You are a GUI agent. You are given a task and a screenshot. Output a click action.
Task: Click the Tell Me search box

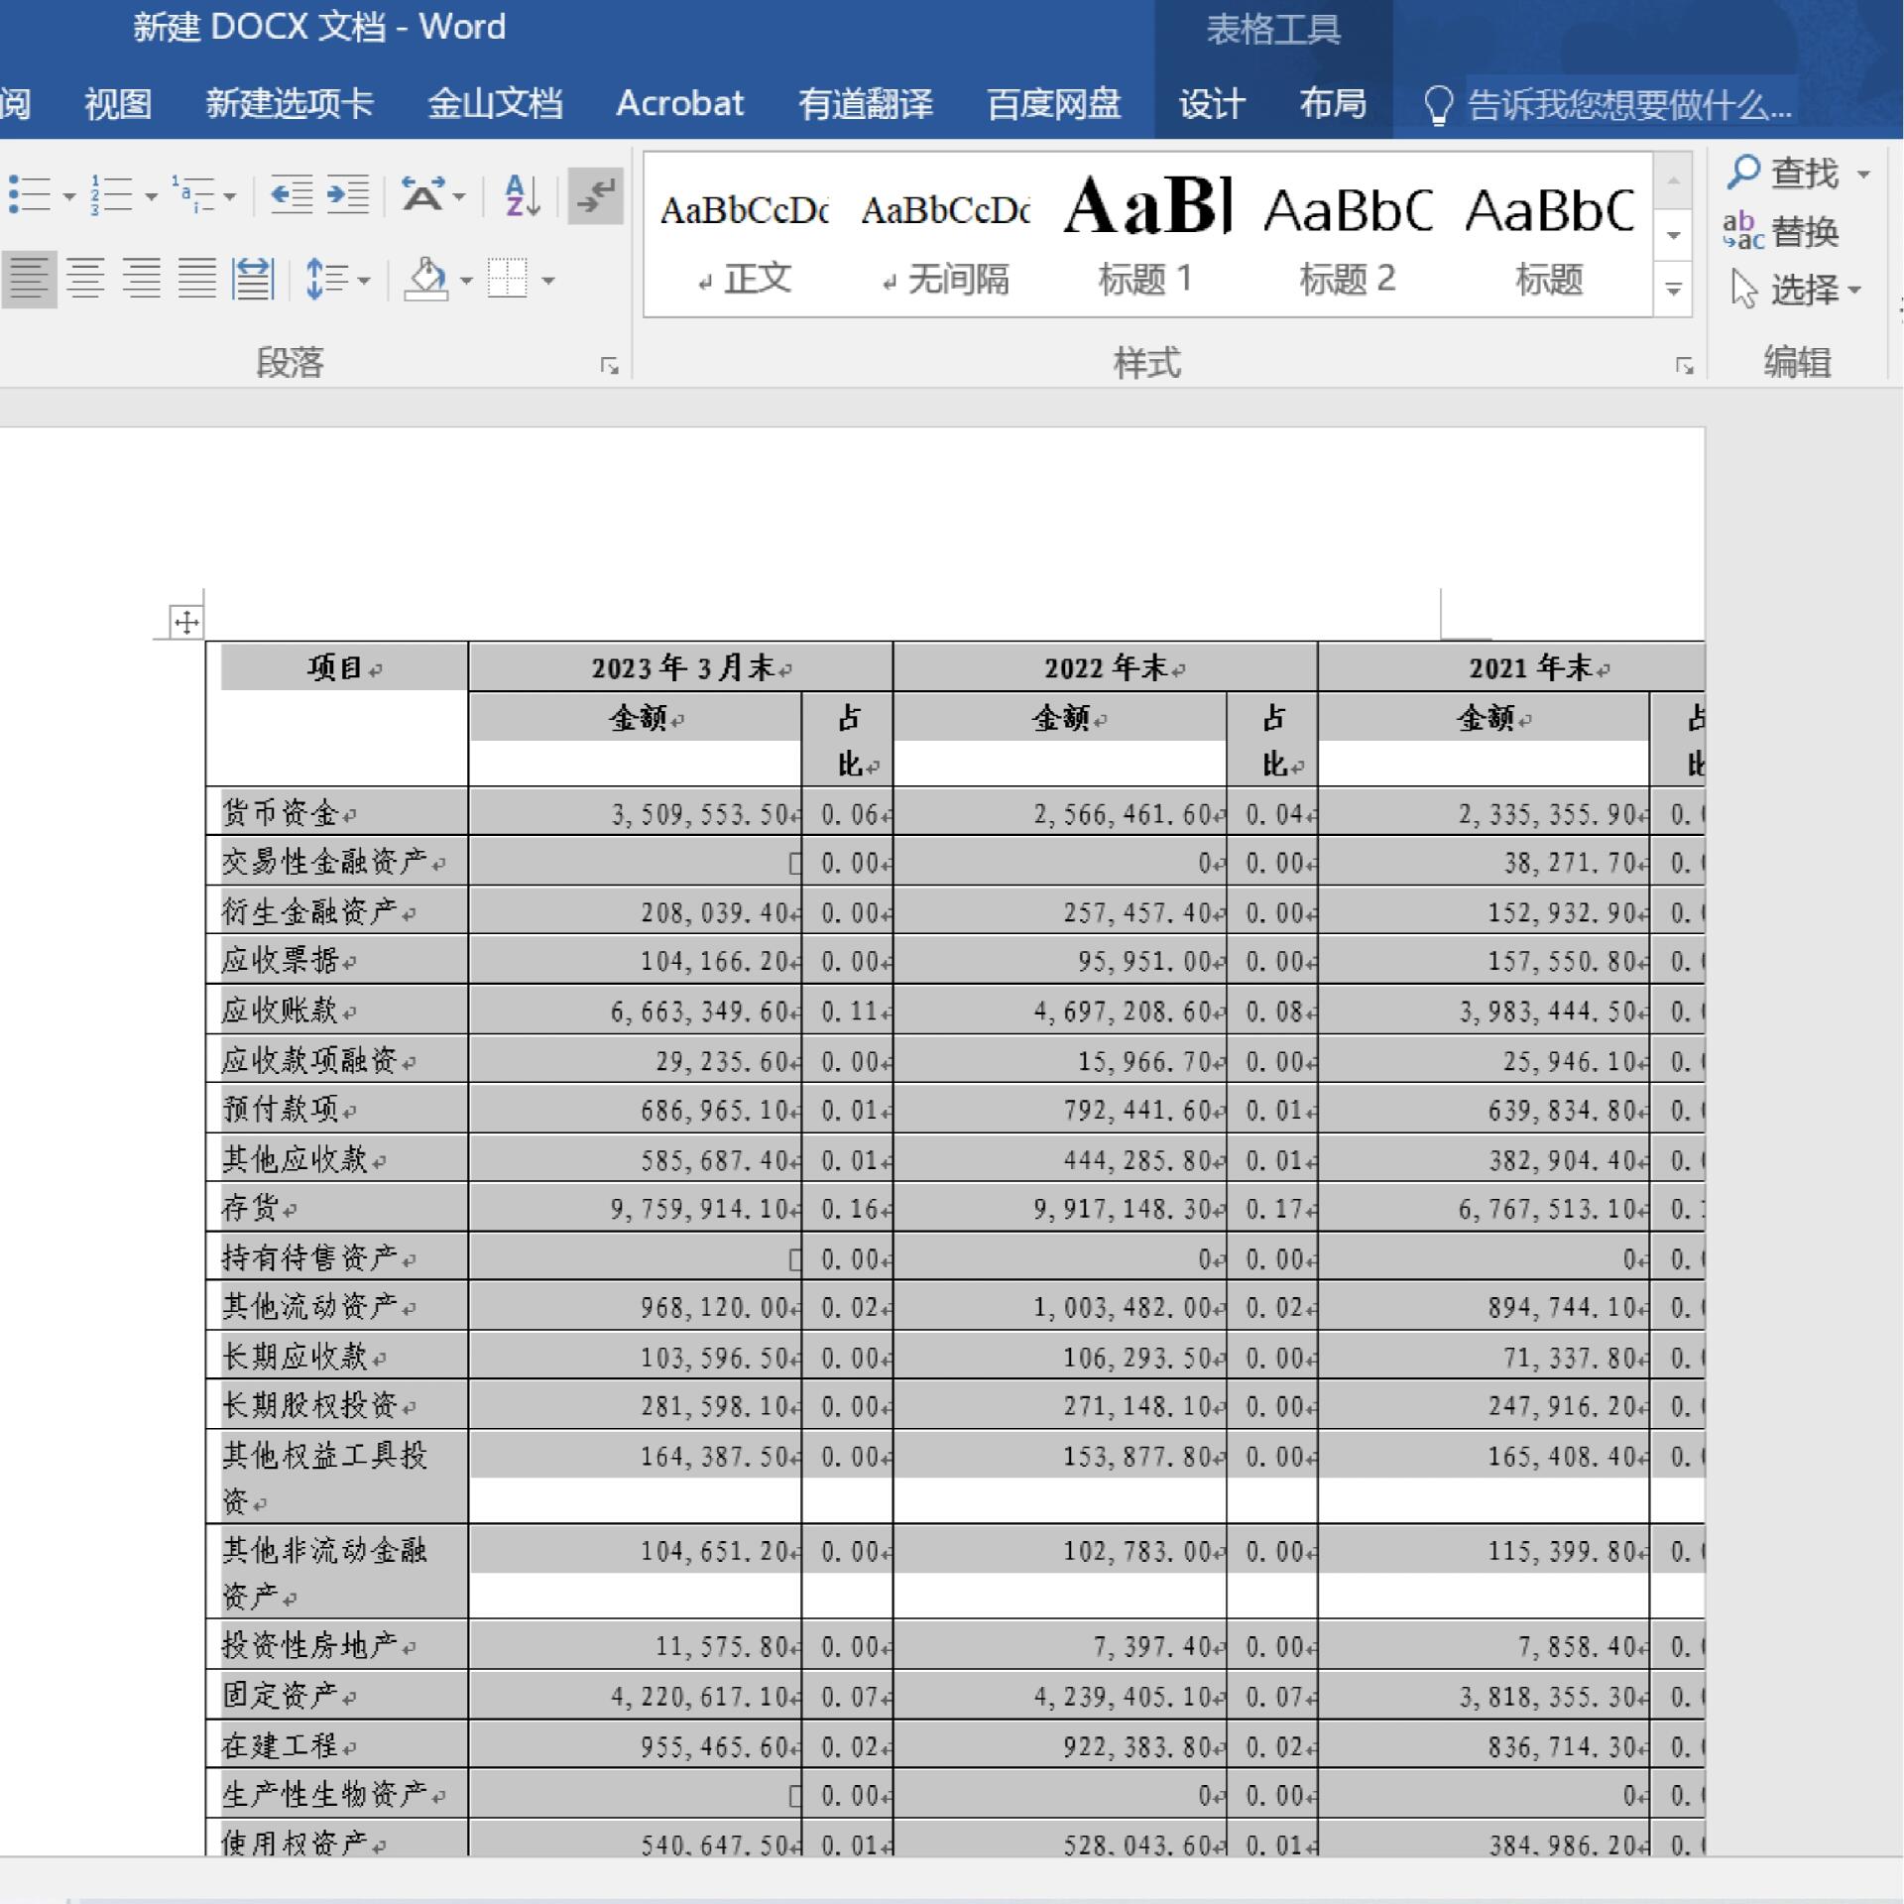pyautogui.click(x=1609, y=104)
